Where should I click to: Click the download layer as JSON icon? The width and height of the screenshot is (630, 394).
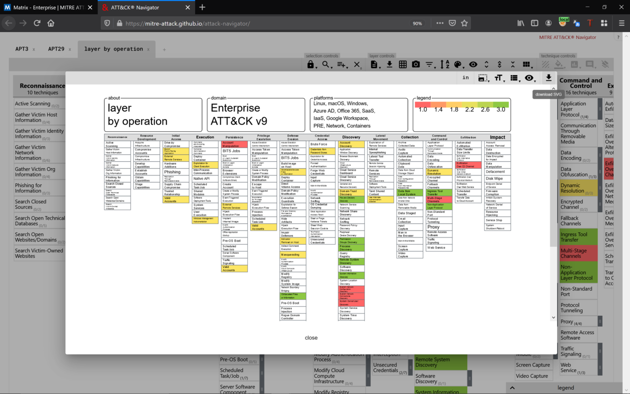(390, 65)
